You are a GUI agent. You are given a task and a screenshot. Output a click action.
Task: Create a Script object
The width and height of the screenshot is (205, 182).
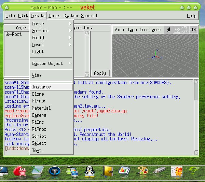pyautogui.click(x=51, y=136)
